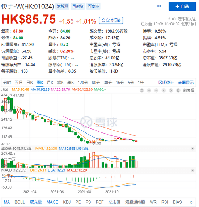Select the 1分 interval tab
The image size is (199, 207).
tap(141, 83)
